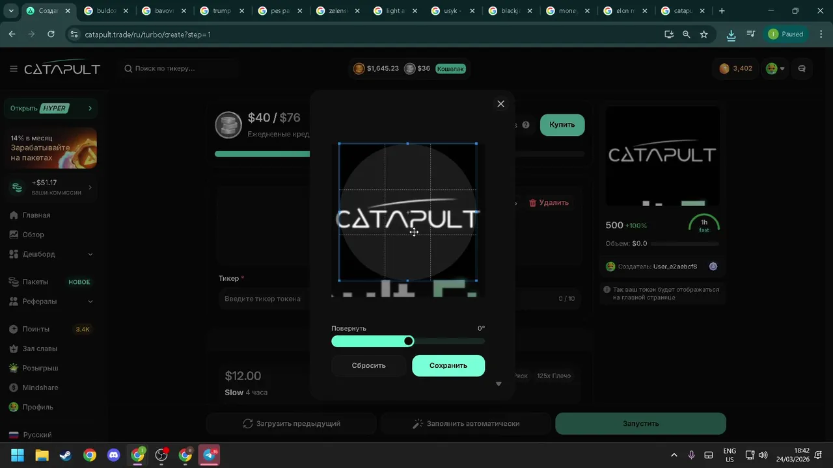The image size is (833, 468).
Task: Open Пакеты in the sidebar
Action: click(x=35, y=282)
